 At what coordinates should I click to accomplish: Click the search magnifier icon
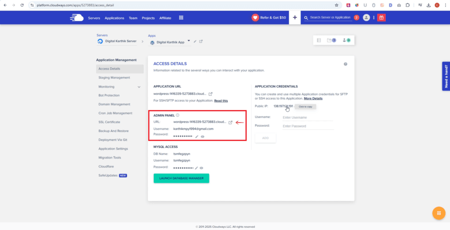(306, 18)
